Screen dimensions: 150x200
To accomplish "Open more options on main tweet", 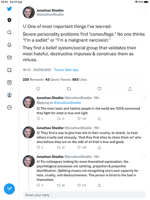I will tap(144, 10).
